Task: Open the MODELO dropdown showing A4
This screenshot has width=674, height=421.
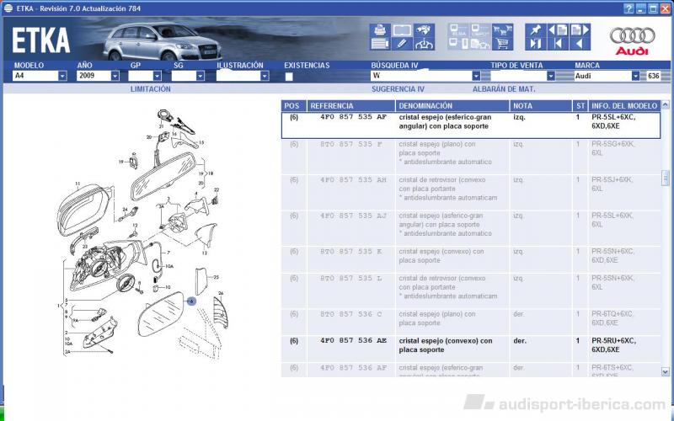Action: tap(62, 76)
